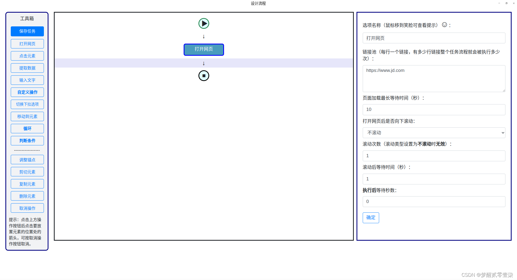
Task: Focus the 滚动后等待时间 input field
Action: [x=434, y=179]
